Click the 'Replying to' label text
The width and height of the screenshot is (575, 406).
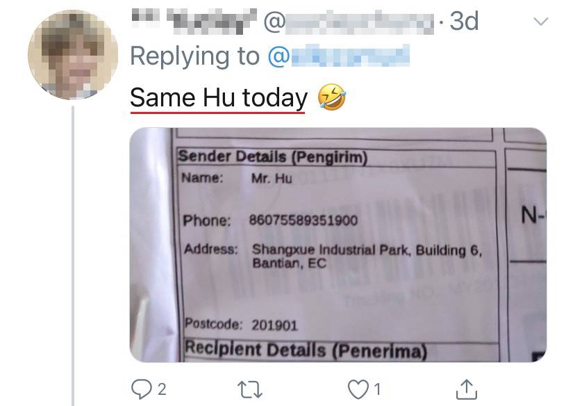[194, 56]
